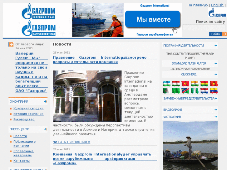Click the Vietnam flag icon
The image size is (227, 170).
(214, 84)
